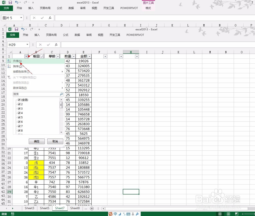
Task: Uncheck the value 2 filter checkbox
Action: [x=20, y=104]
